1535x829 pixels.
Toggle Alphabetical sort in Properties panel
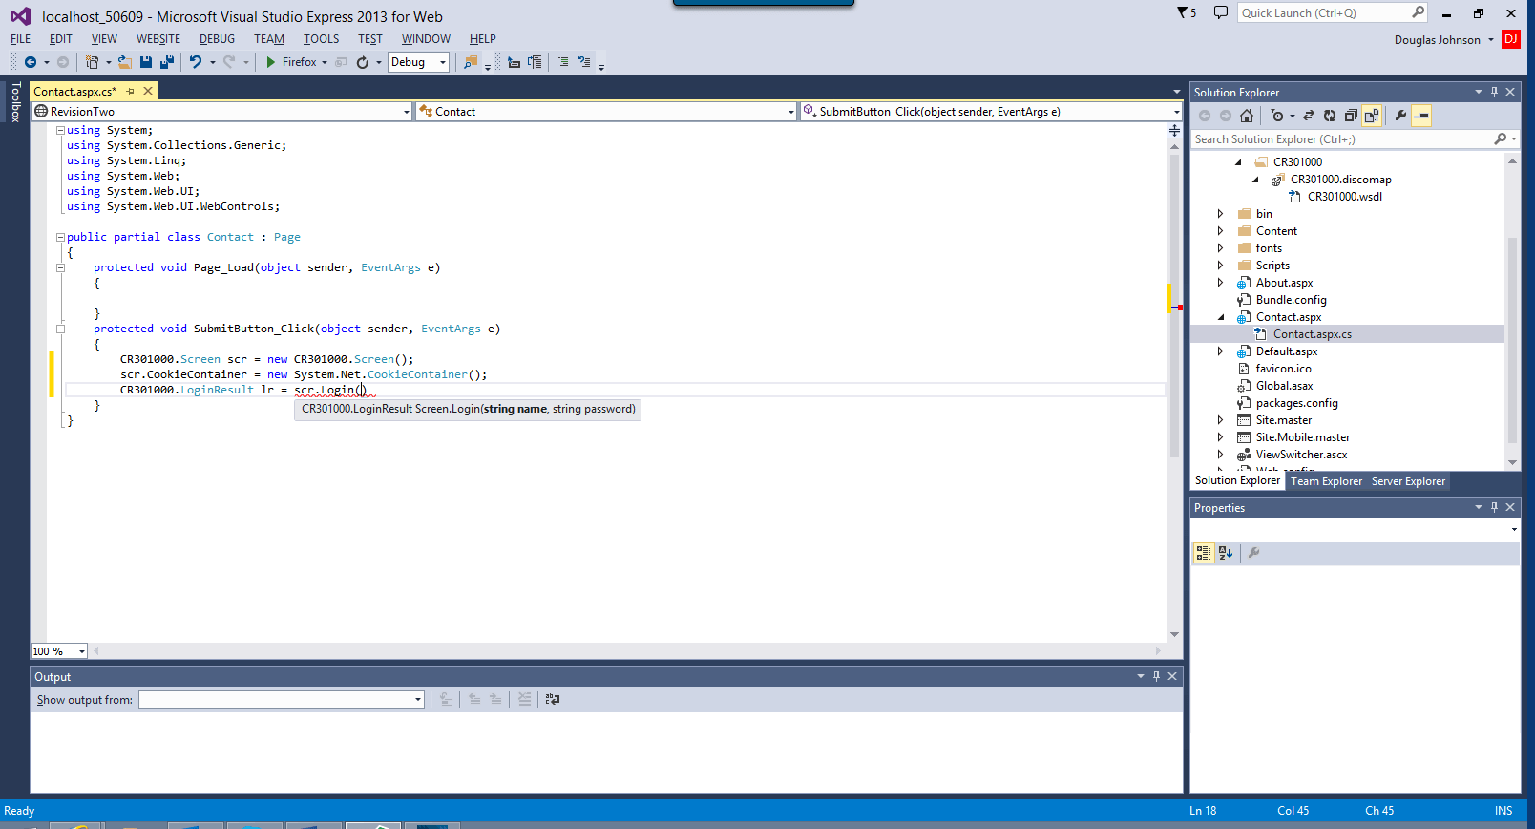click(x=1226, y=553)
